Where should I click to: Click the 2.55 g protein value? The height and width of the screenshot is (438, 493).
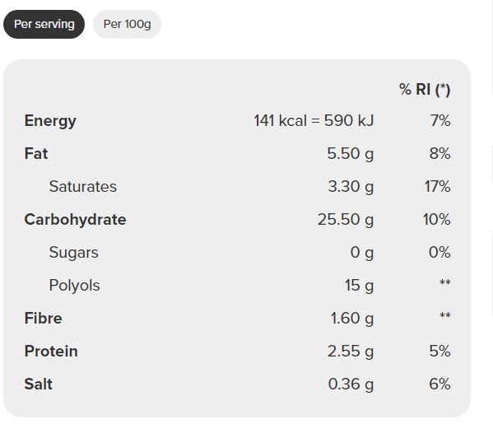pyautogui.click(x=351, y=352)
